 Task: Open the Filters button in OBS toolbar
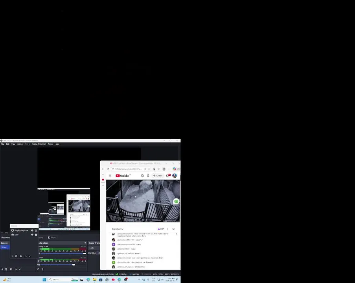tap(52, 237)
